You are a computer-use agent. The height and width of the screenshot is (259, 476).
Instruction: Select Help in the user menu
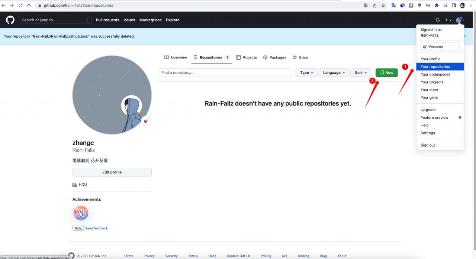tap(440, 125)
